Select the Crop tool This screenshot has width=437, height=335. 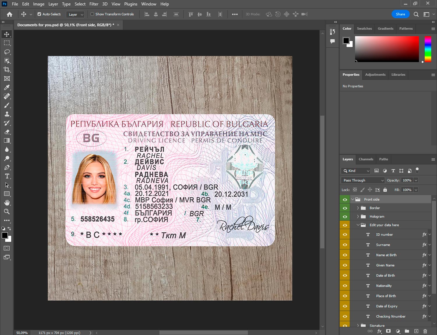[x=7, y=70]
